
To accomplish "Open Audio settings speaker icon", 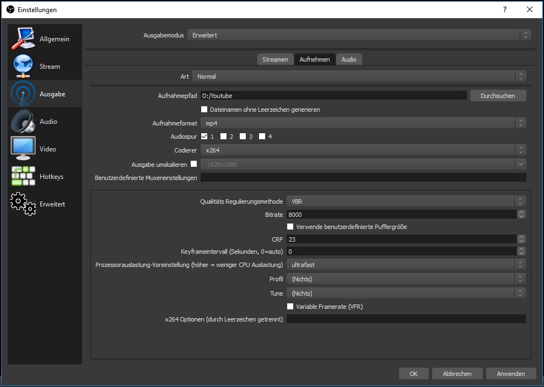I will click(23, 122).
